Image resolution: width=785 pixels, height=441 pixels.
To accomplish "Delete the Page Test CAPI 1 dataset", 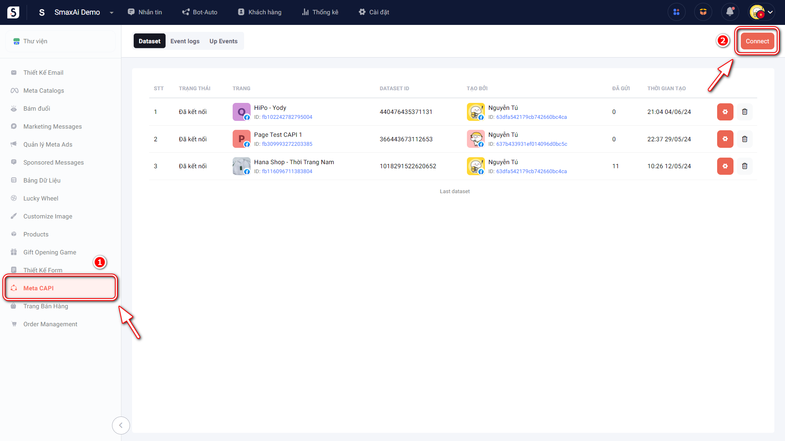I will coord(745,139).
